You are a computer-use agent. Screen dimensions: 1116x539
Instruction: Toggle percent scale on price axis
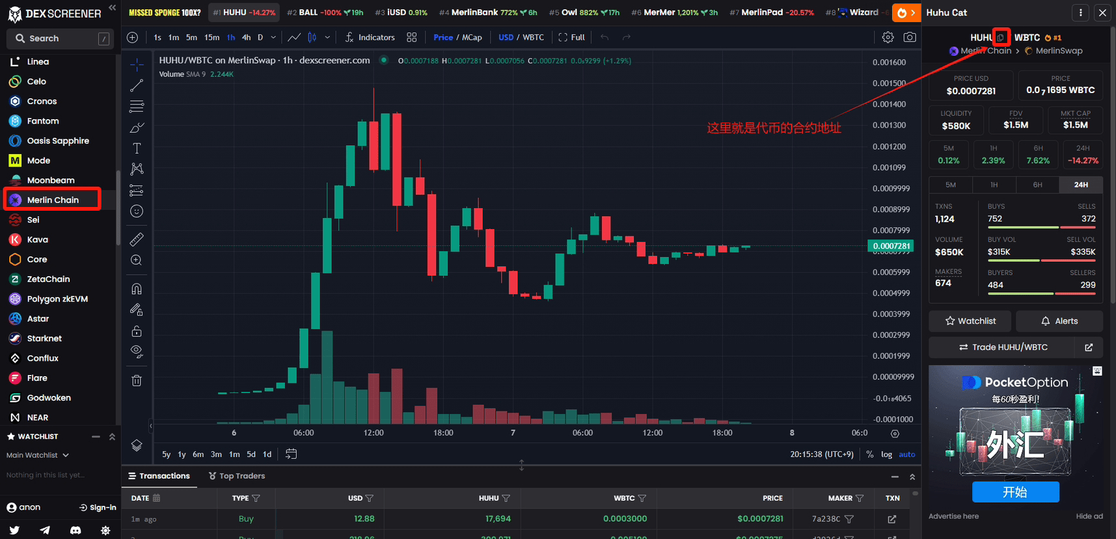(870, 454)
